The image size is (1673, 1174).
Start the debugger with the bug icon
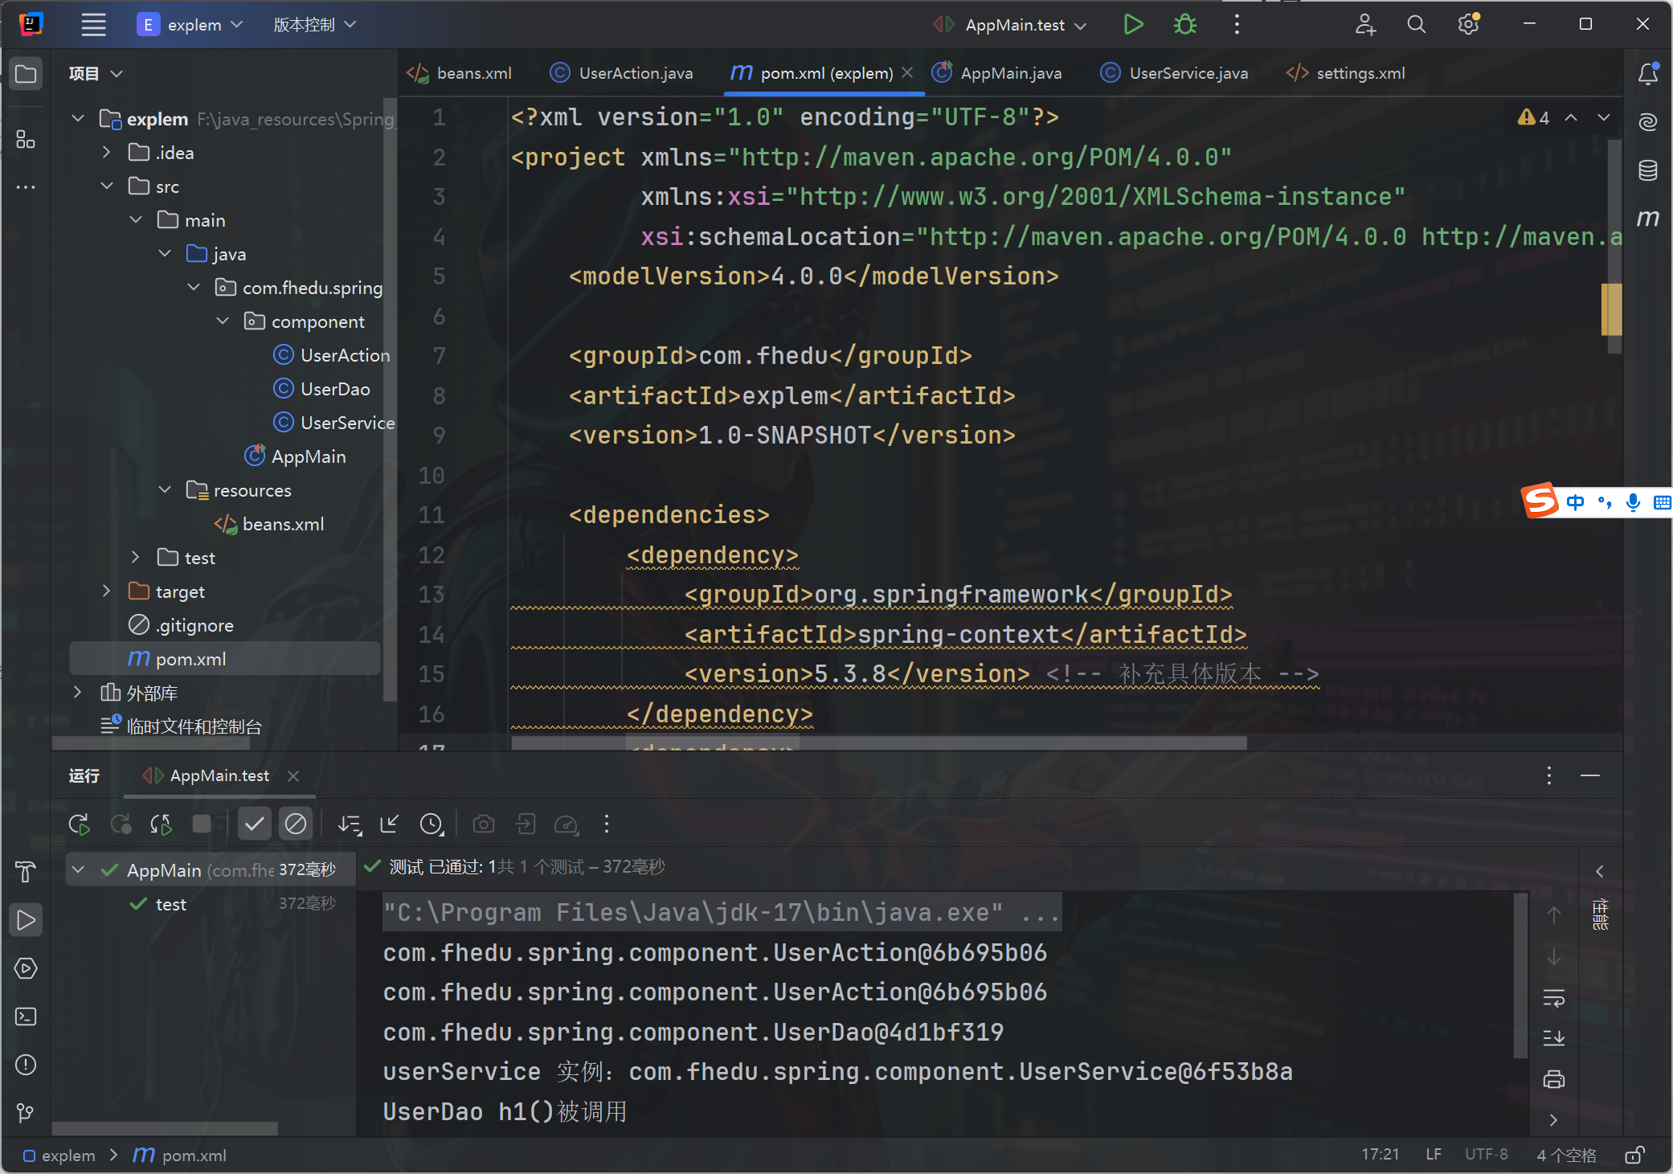1184,24
